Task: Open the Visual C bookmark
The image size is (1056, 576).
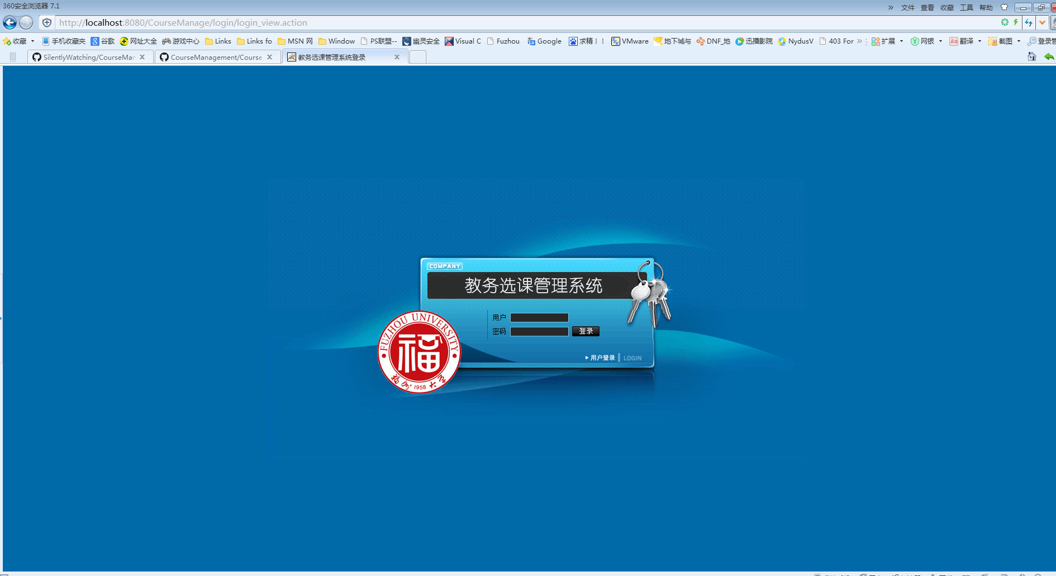Action: point(463,41)
